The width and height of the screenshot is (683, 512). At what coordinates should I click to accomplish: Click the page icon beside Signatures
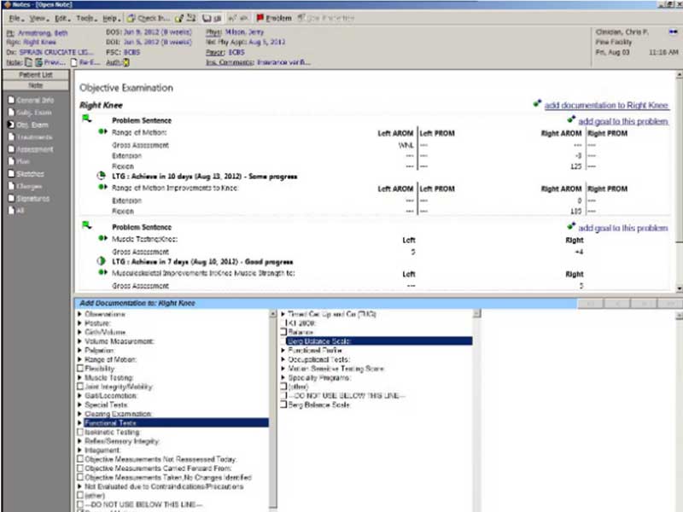11,198
